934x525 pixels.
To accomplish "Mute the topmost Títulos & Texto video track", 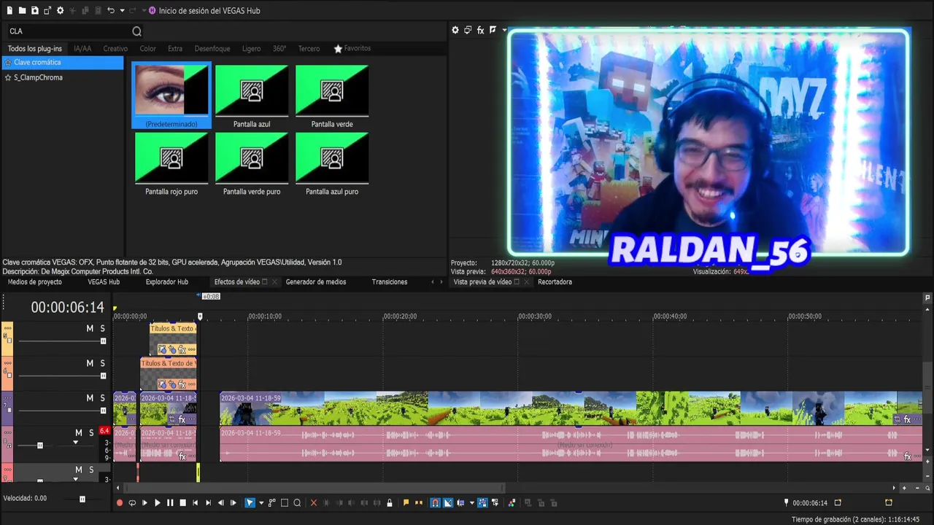I will click(90, 329).
